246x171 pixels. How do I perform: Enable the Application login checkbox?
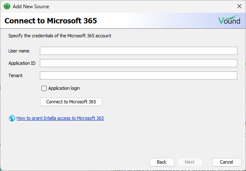(x=44, y=88)
